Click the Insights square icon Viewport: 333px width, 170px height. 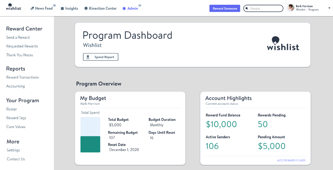(63, 8)
